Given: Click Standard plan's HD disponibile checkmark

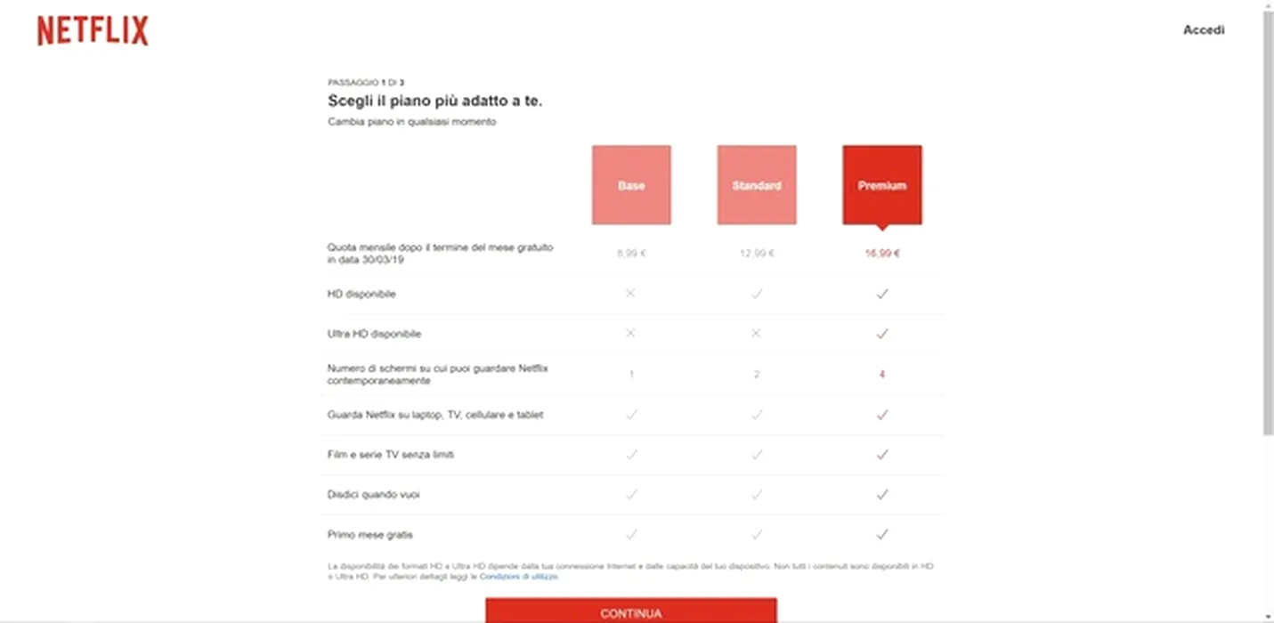Looking at the screenshot, I should 757,294.
